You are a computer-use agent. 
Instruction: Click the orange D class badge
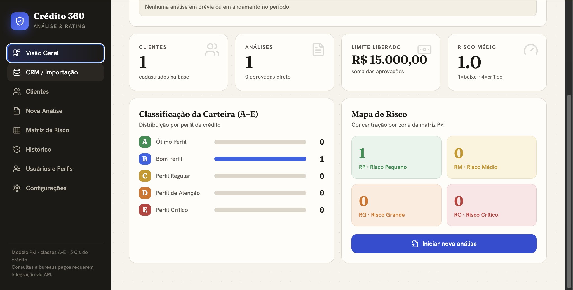pyautogui.click(x=145, y=193)
